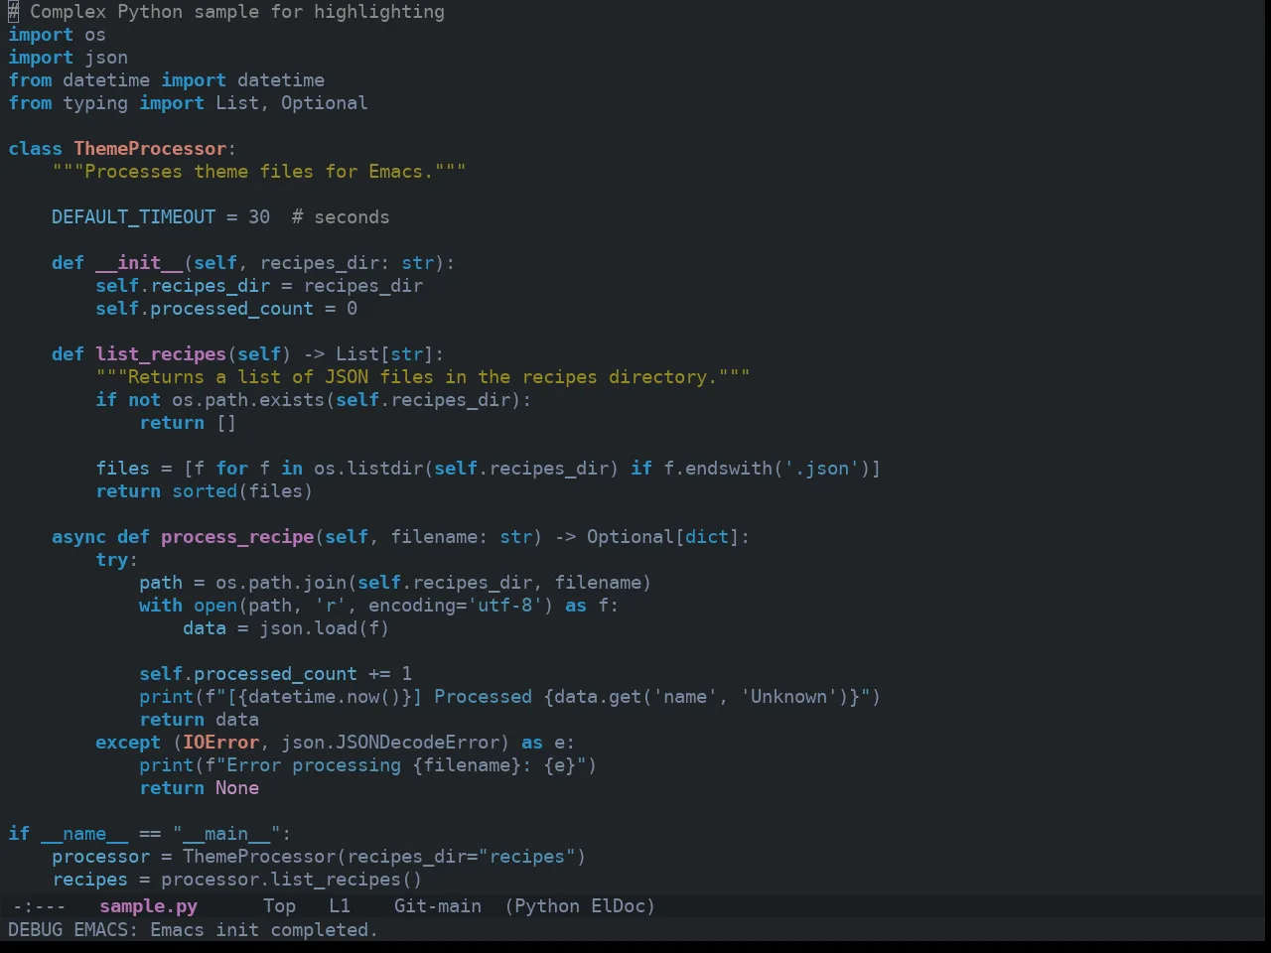Click the 'process_recipe' function definition name
The width and height of the screenshot is (1271, 953).
(x=237, y=537)
